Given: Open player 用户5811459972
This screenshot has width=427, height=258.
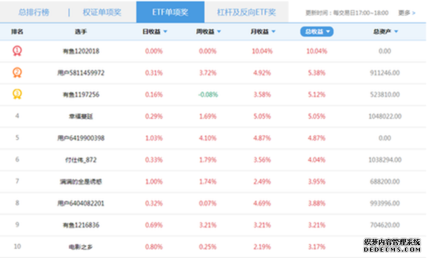Looking at the screenshot, I should point(81,73).
